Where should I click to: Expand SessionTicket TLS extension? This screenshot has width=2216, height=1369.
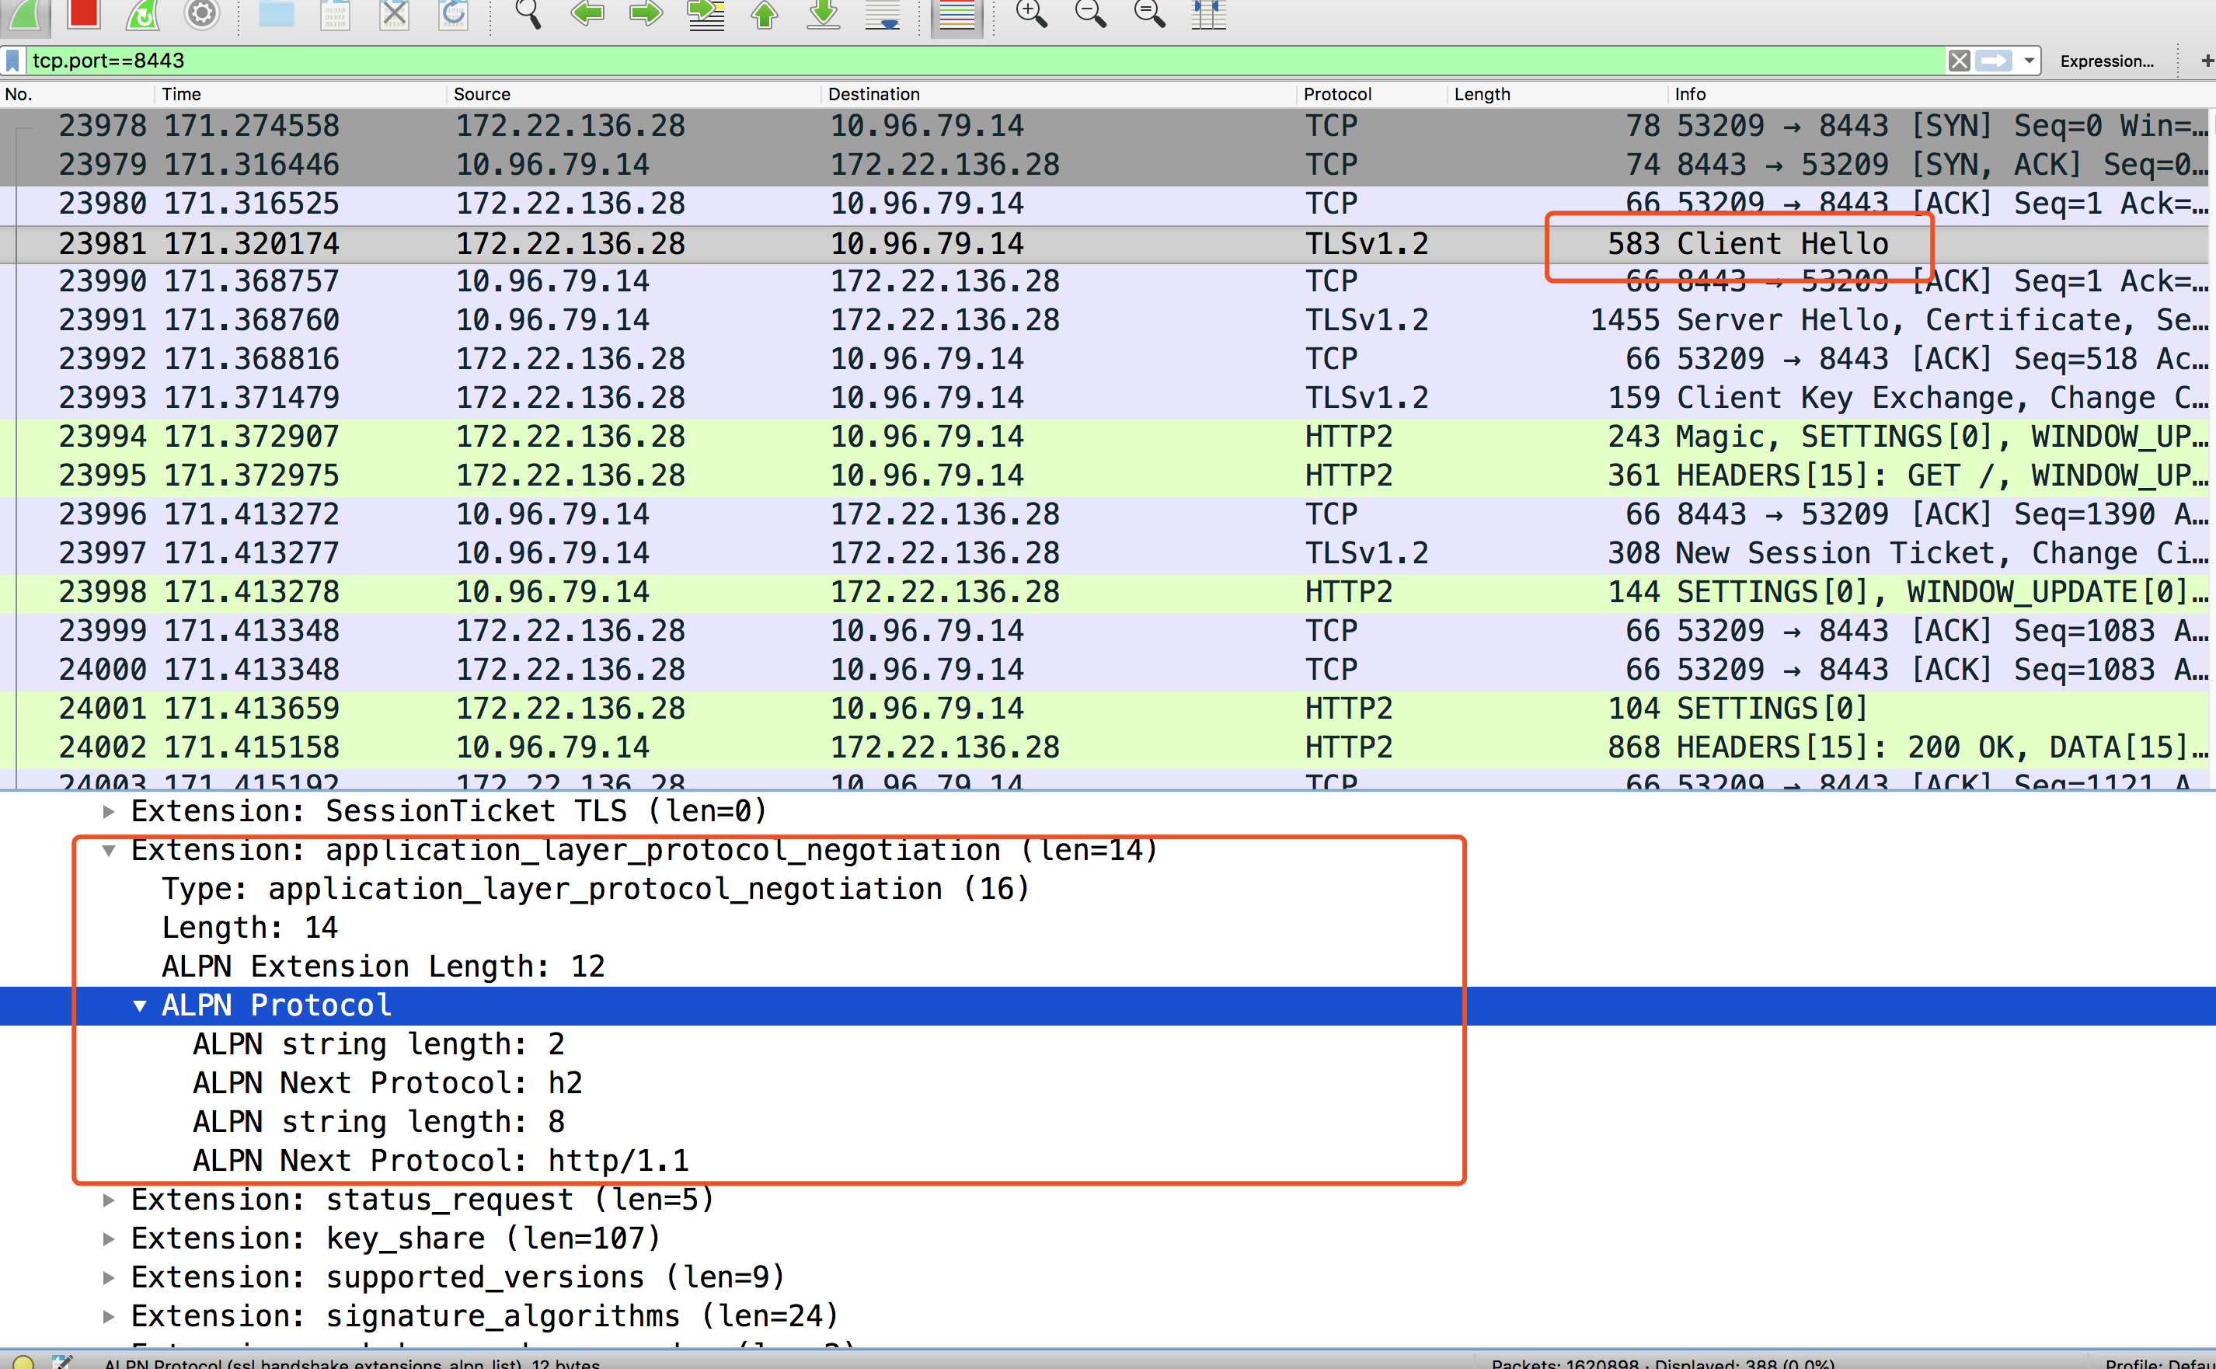pyautogui.click(x=109, y=812)
